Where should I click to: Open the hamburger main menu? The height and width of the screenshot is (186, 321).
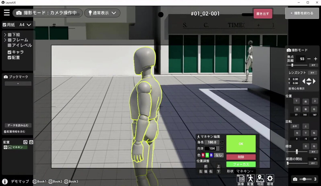7,13
